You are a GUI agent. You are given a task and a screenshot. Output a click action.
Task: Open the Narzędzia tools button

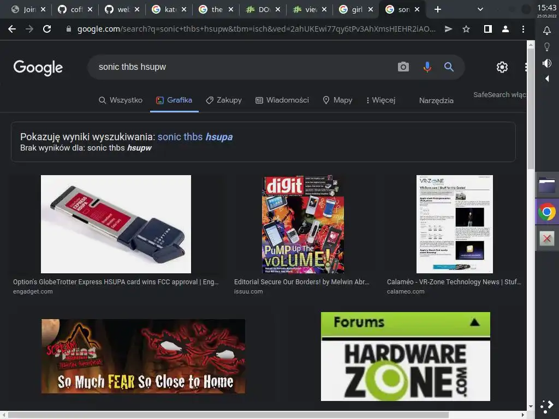coord(436,100)
